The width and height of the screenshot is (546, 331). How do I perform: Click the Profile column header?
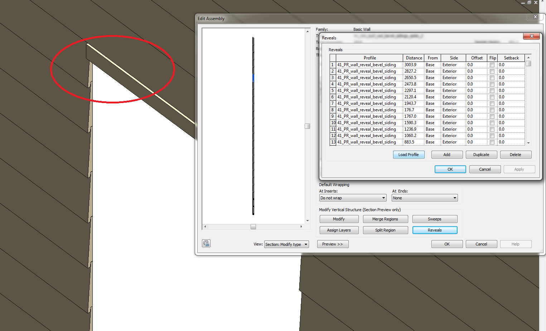point(369,58)
